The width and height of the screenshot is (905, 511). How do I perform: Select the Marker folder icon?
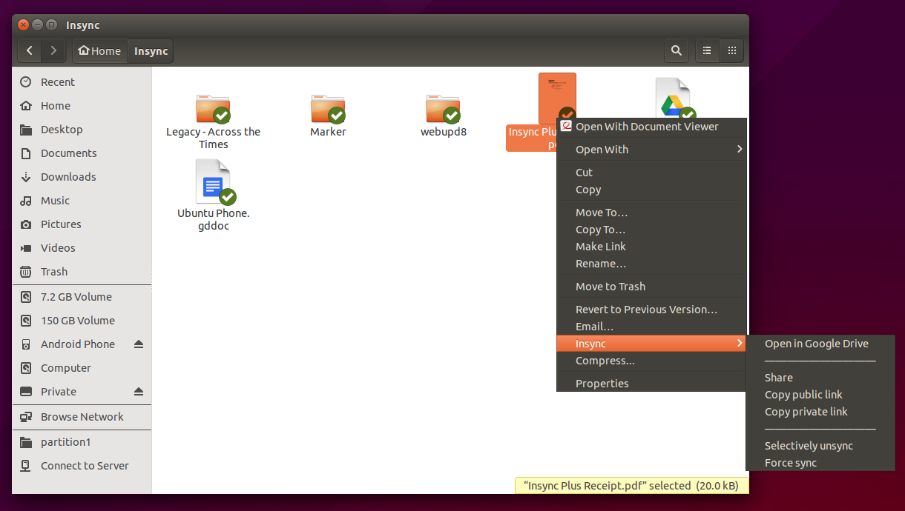click(328, 109)
